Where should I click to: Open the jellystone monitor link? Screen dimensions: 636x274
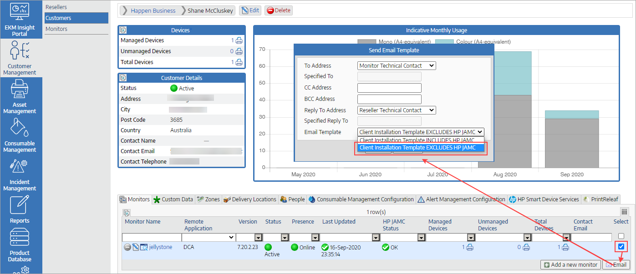point(161,247)
